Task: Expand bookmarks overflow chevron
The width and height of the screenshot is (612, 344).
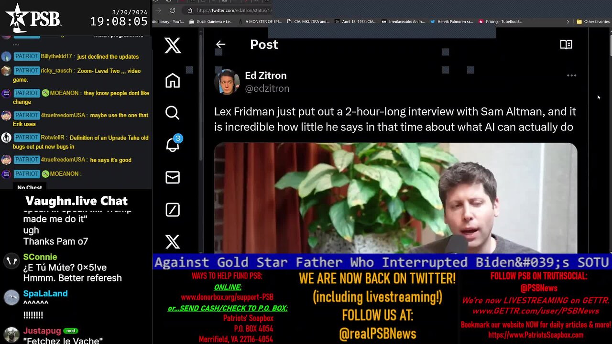Action: click(568, 21)
